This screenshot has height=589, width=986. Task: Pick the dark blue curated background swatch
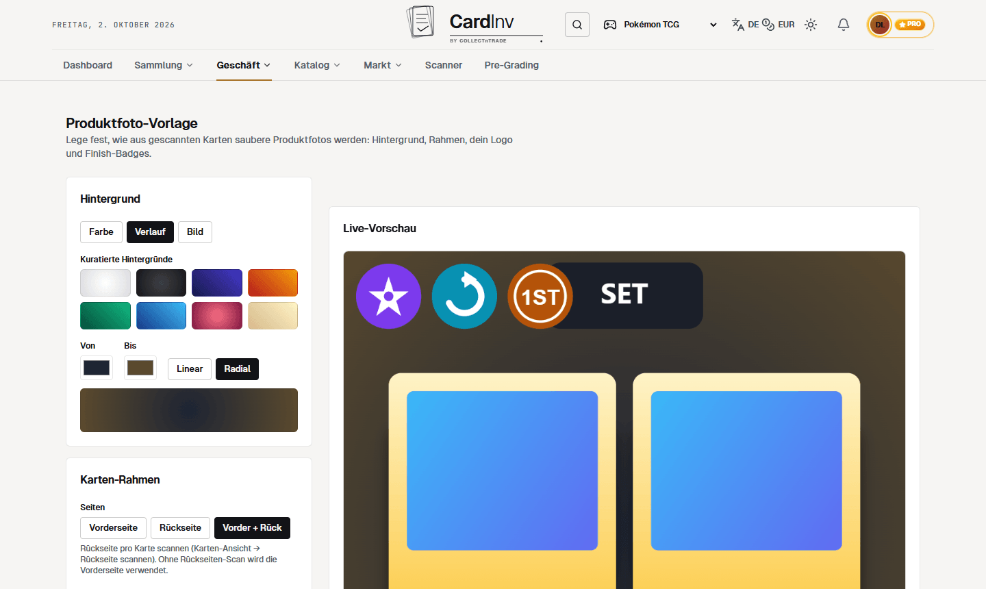click(217, 283)
